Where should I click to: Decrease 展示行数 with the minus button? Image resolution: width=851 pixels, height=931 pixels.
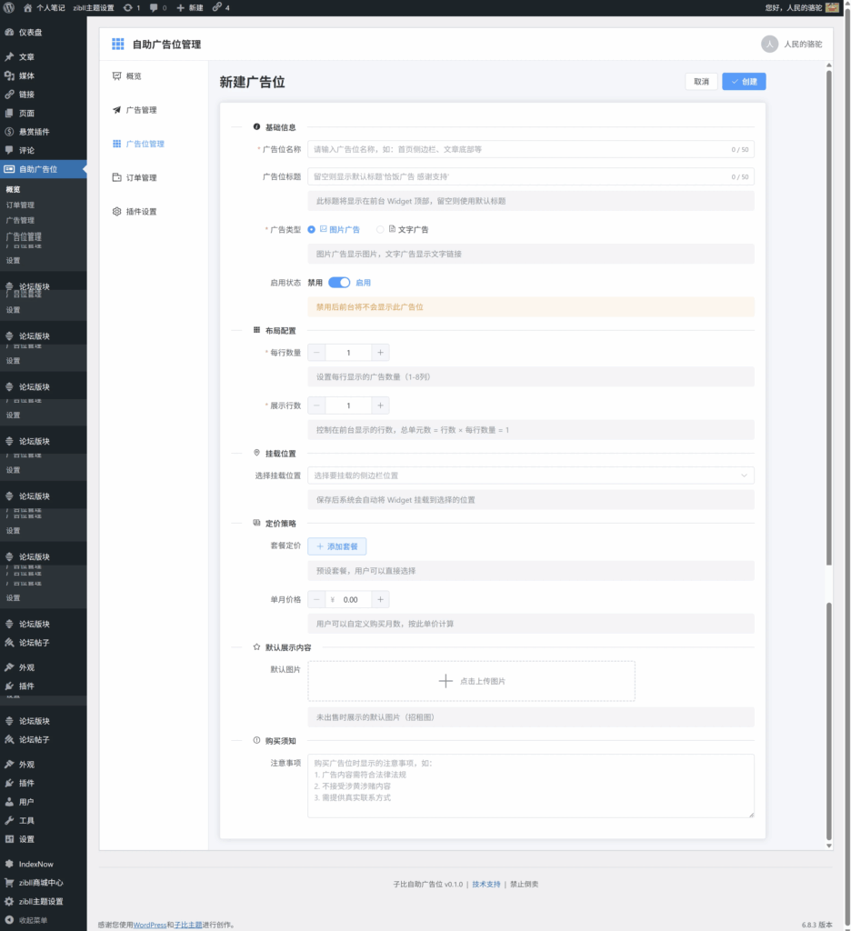[x=316, y=405]
